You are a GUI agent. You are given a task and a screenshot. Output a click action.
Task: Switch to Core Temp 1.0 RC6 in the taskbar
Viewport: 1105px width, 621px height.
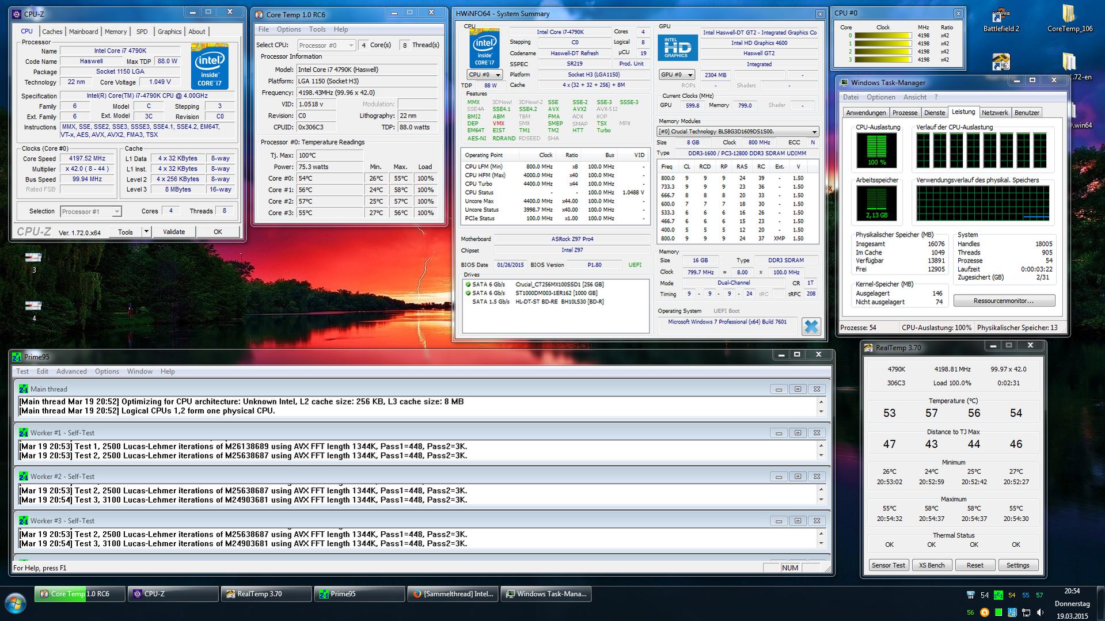tap(80, 594)
